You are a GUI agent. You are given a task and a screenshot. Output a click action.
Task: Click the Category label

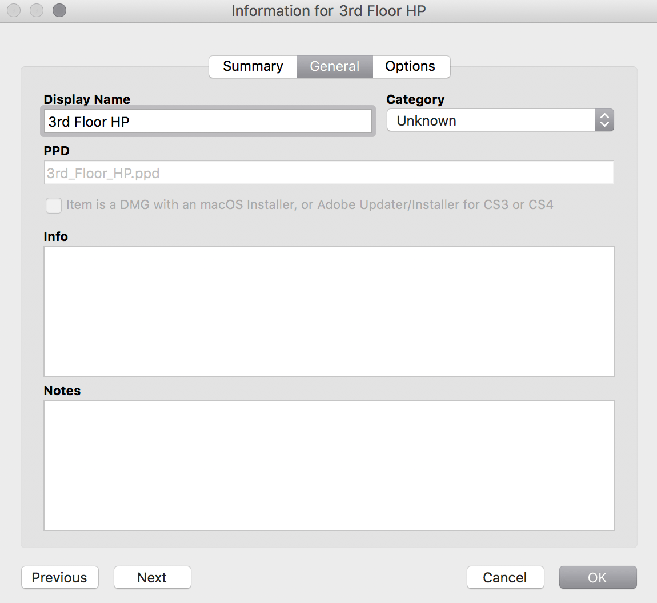[415, 99]
